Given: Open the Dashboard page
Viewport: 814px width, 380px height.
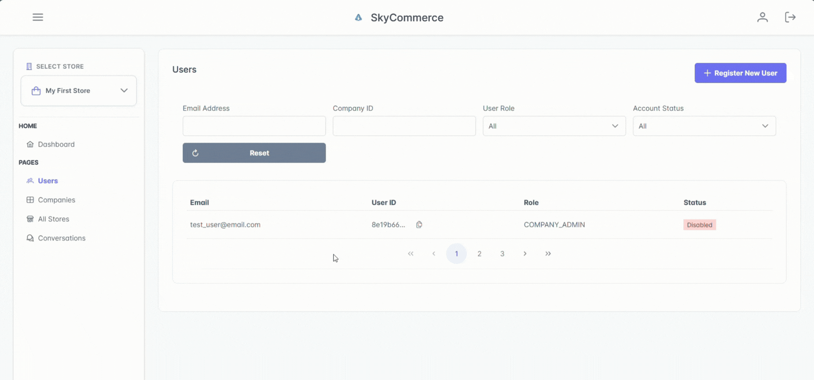Looking at the screenshot, I should (56, 144).
